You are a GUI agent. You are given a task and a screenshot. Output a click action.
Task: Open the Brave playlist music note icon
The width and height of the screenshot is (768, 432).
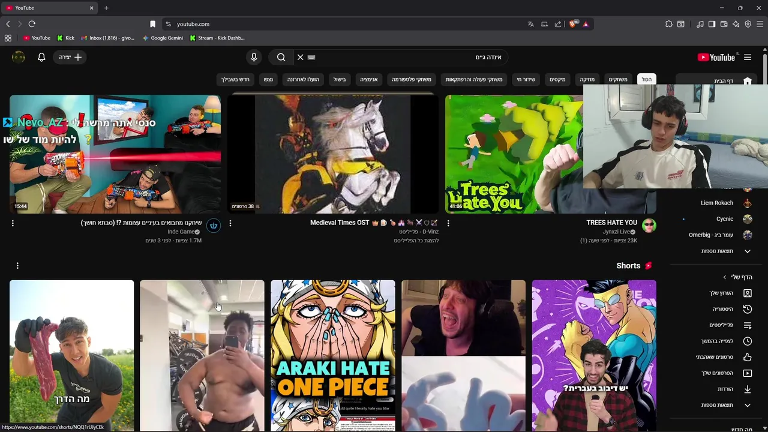[700, 24]
